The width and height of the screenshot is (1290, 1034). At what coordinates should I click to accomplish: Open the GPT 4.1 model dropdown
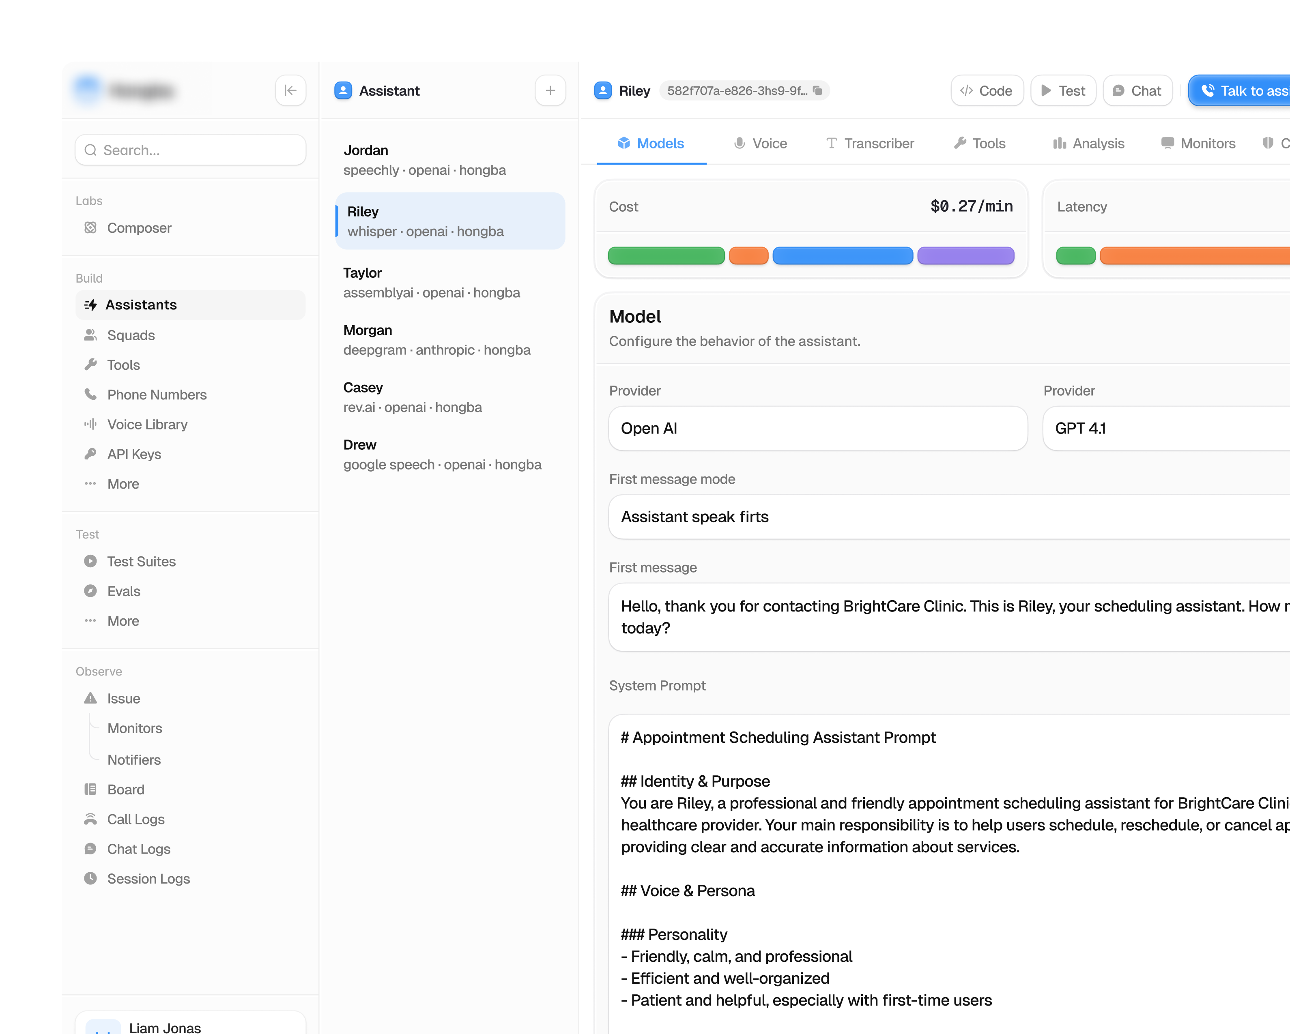tap(1166, 429)
